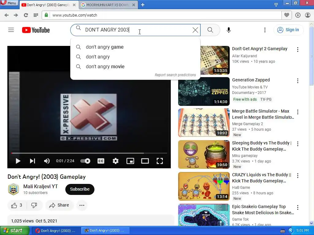
Task: Select Opera Don't Angry! taskbar item
Action: pos(56,231)
